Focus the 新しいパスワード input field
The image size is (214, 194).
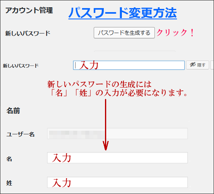click(129, 65)
